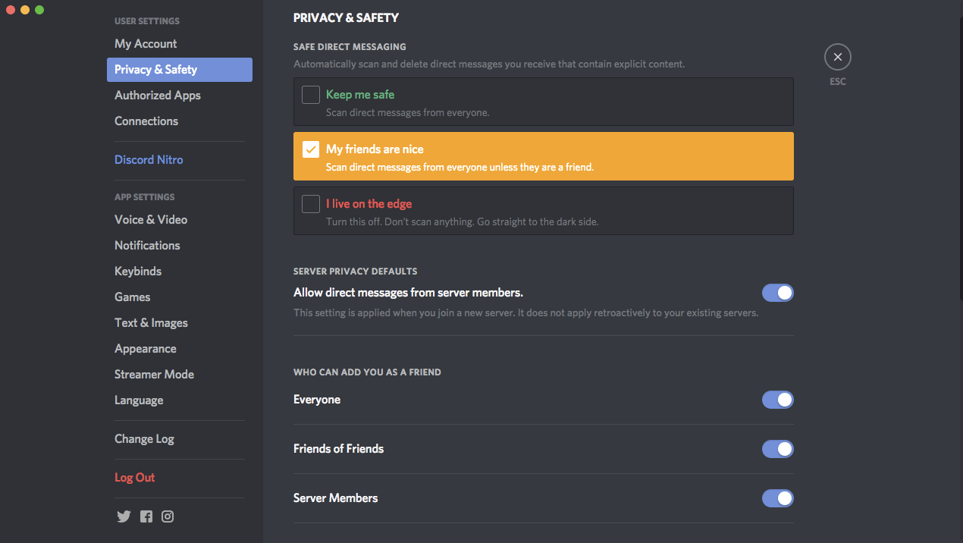This screenshot has width=963, height=543.
Task: View the Change Log
Action: tap(144, 439)
